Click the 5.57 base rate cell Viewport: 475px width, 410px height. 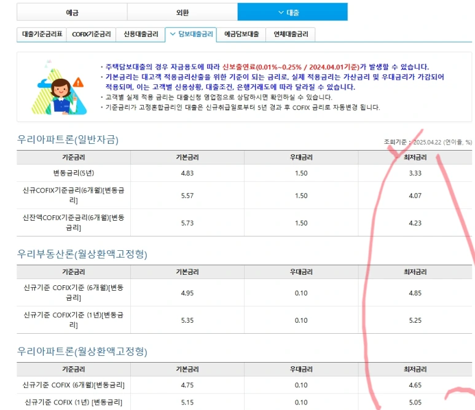187,195
